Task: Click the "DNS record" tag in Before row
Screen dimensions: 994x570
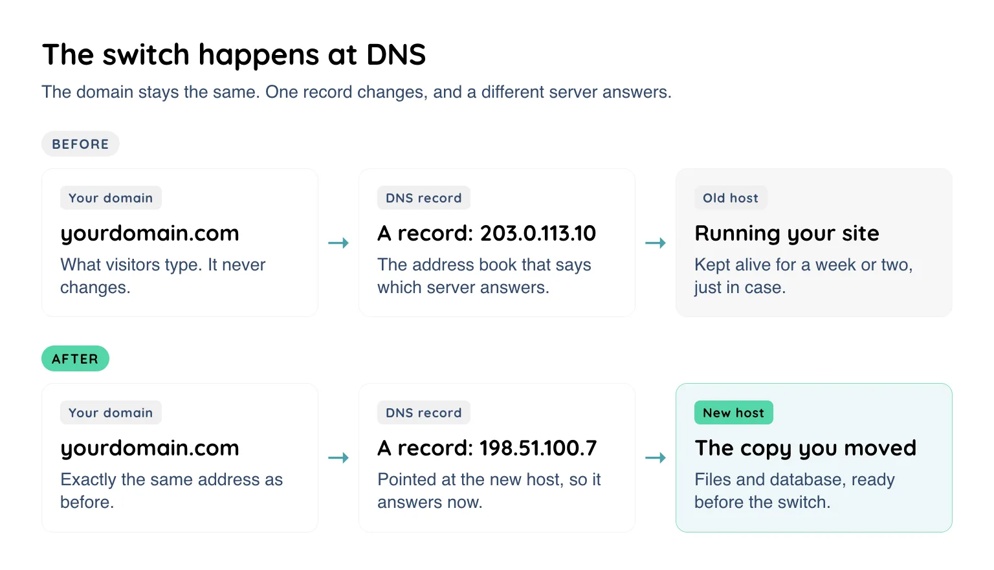Action: coord(424,198)
